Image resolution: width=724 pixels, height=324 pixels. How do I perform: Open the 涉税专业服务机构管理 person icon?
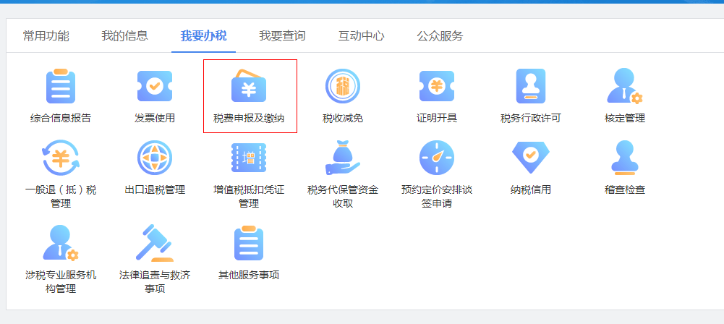[x=61, y=243]
